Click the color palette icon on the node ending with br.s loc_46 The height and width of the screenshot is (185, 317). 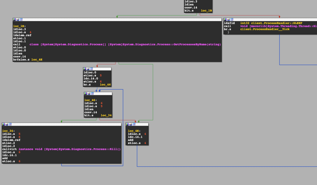tap(85, 69)
